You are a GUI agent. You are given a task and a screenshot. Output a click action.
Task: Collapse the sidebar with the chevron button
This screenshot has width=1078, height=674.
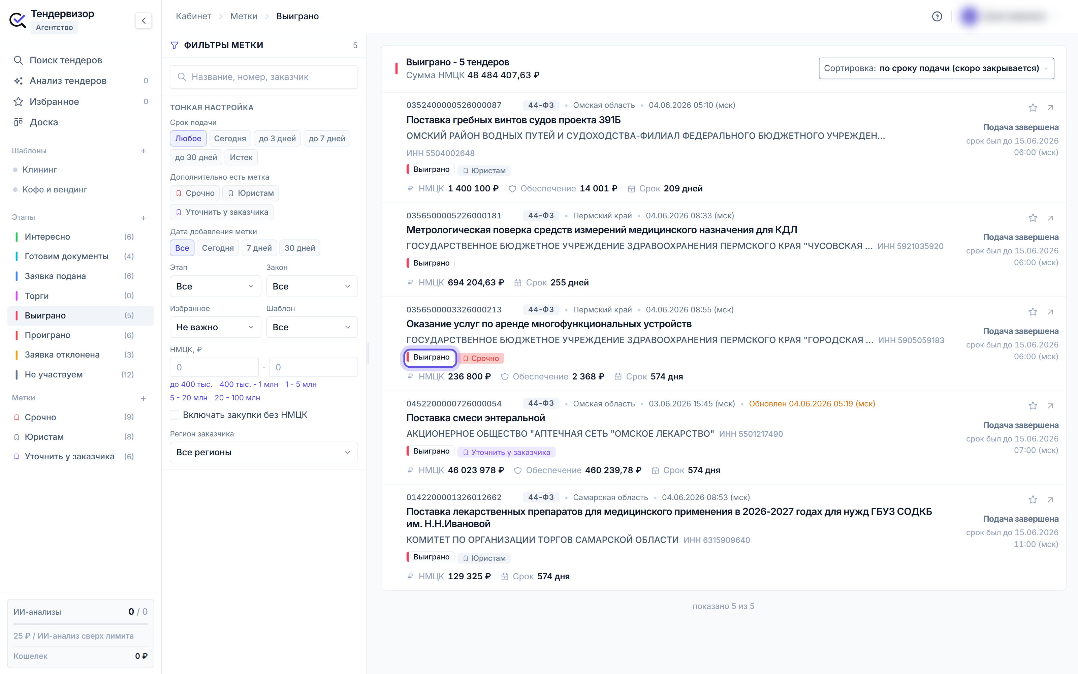(x=144, y=21)
